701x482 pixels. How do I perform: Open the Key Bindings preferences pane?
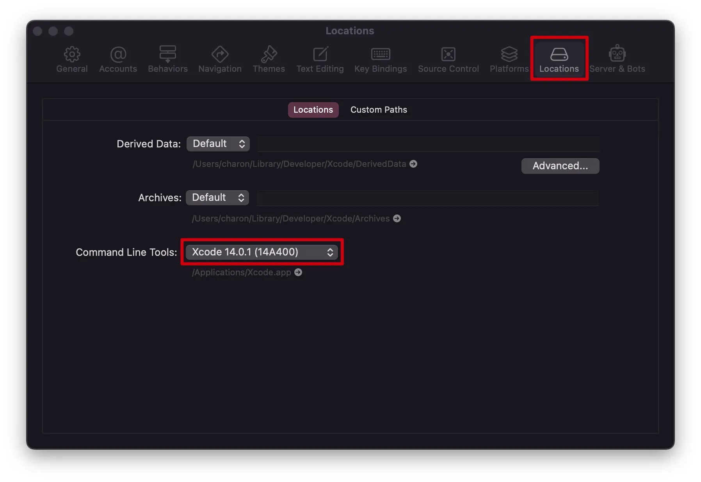(x=381, y=59)
